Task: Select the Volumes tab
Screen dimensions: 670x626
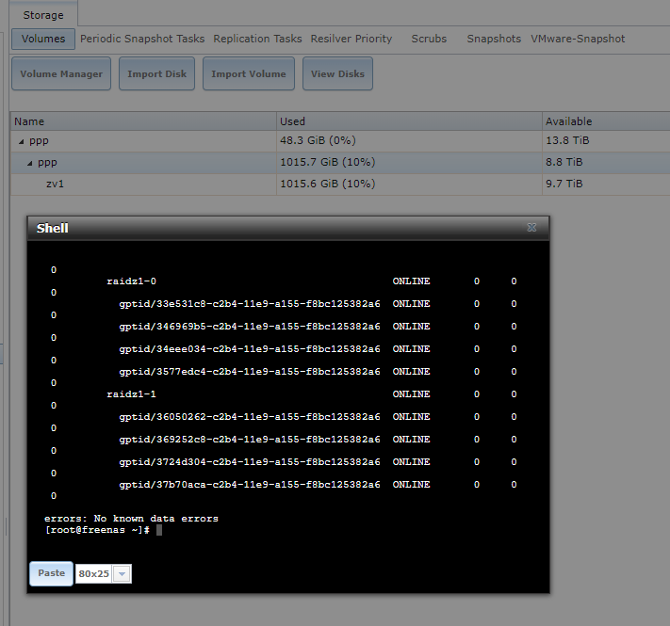Action: (43, 39)
